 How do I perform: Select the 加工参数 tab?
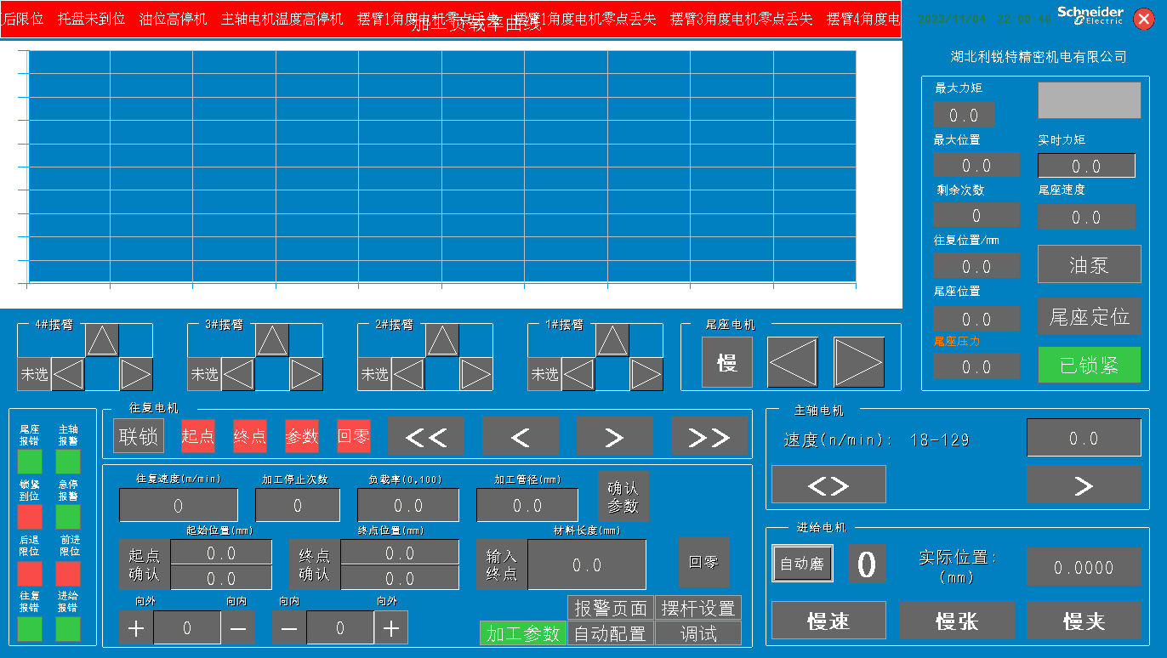tap(523, 633)
